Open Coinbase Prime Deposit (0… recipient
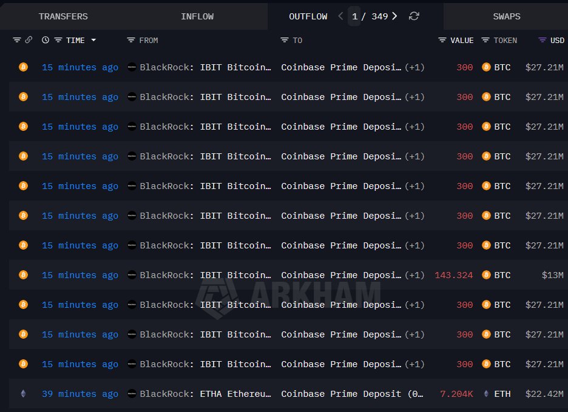 pyautogui.click(x=352, y=394)
